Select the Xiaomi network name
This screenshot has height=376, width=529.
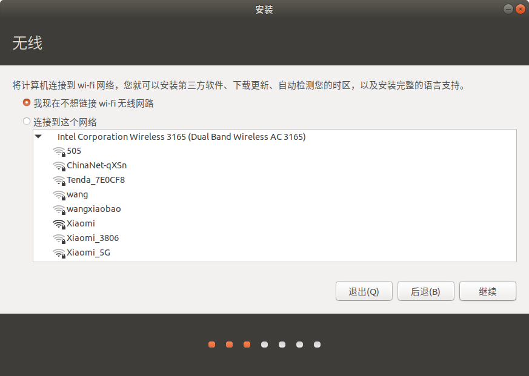[x=81, y=223]
